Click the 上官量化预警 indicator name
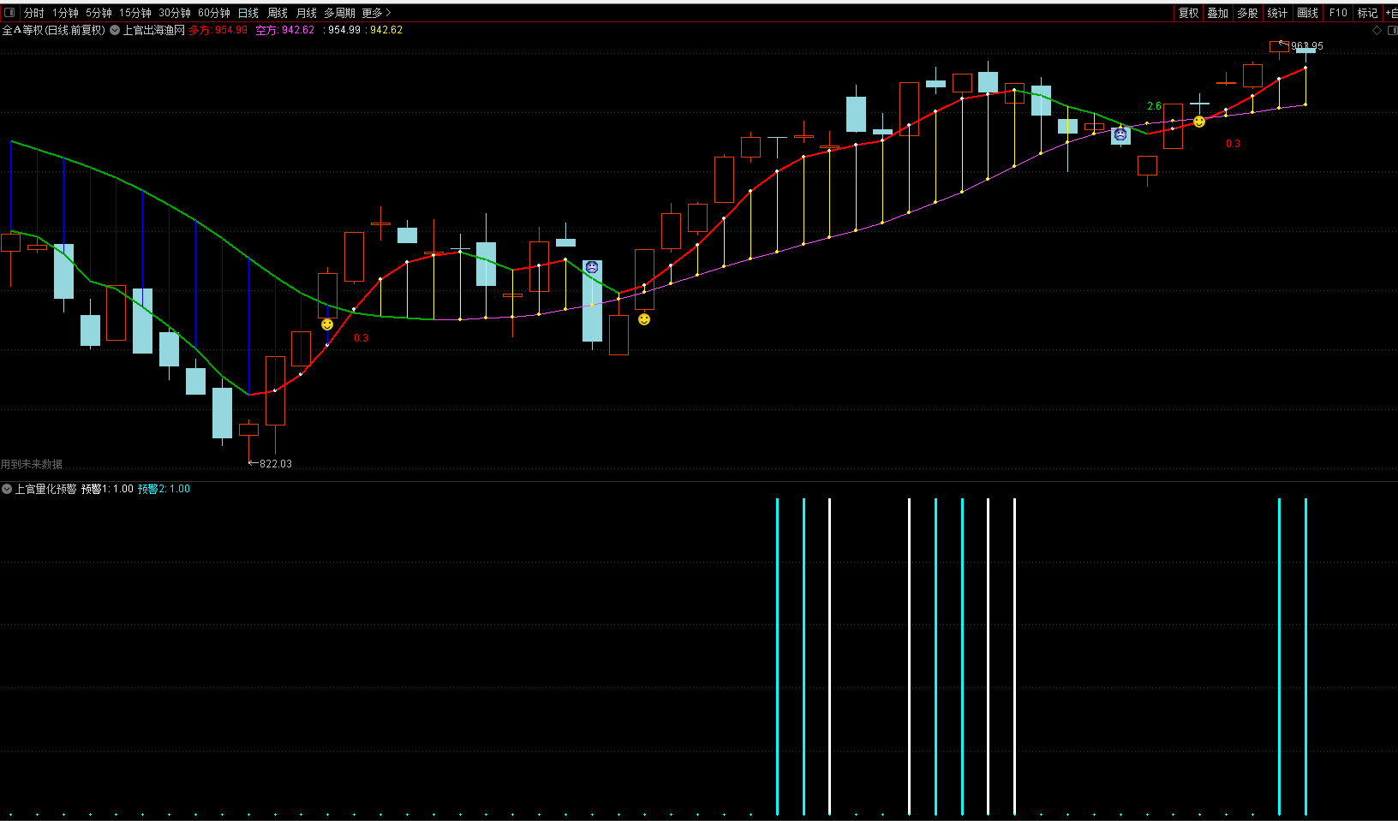The image size is (1398, 821). [45, 489]
